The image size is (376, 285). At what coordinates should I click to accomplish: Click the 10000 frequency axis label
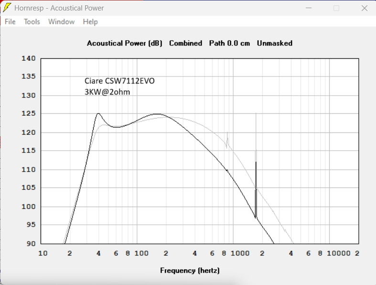339,253
